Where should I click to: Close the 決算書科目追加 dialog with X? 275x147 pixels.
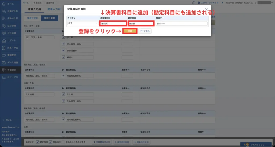[207, 9]
